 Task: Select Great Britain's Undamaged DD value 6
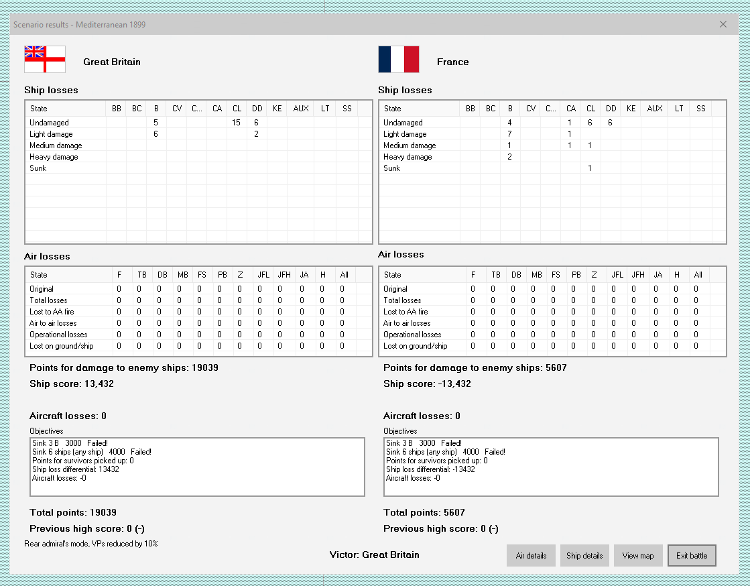tap(257, 123)
